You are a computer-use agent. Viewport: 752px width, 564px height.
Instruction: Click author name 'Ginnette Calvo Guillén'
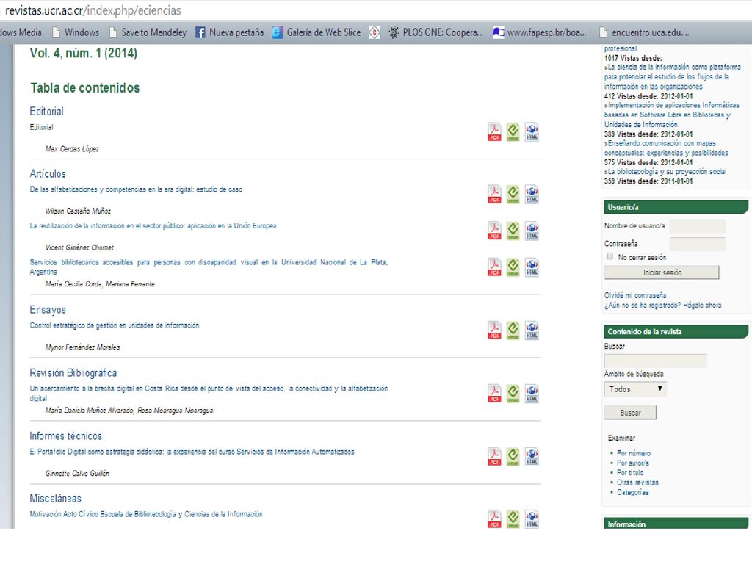click(x=77, y=474)
